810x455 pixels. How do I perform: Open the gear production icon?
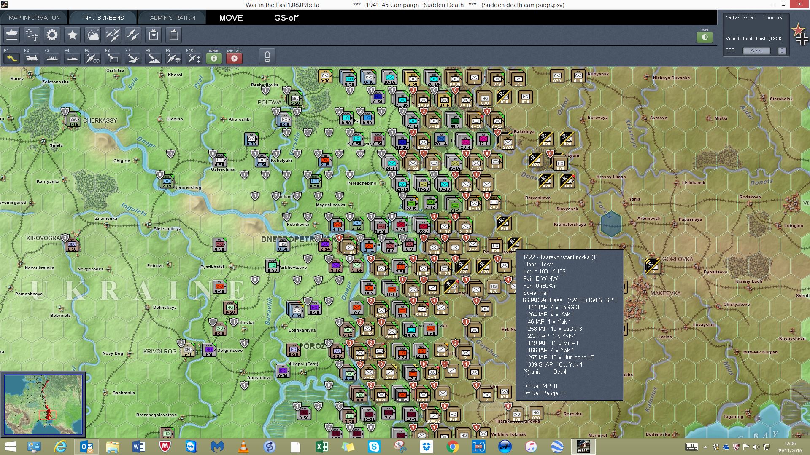[52, 35]
